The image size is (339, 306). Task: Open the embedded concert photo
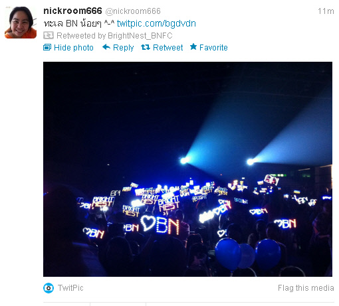(187, 169)
